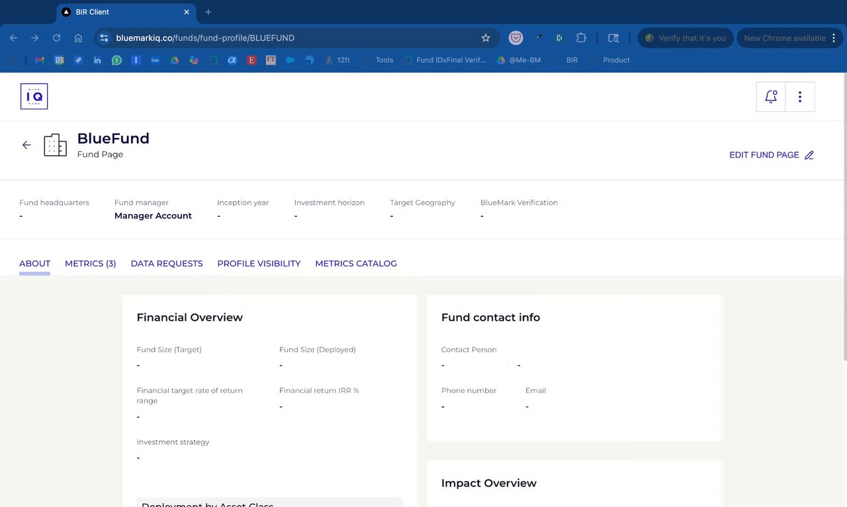Open the browser Home page
This screenshot has width=847, height=507.
pos(78,38)
